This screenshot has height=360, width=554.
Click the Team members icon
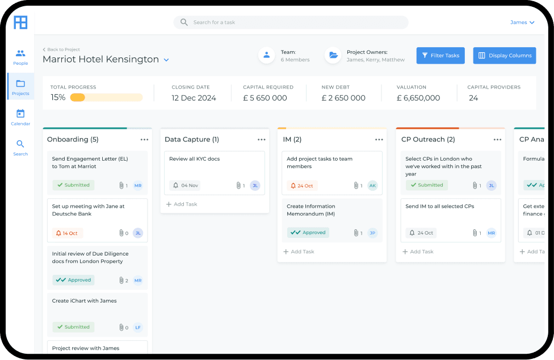coord(266,55)
